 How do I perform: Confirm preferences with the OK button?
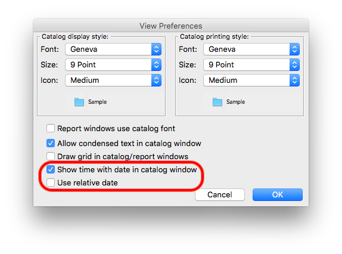coord(278,194)
